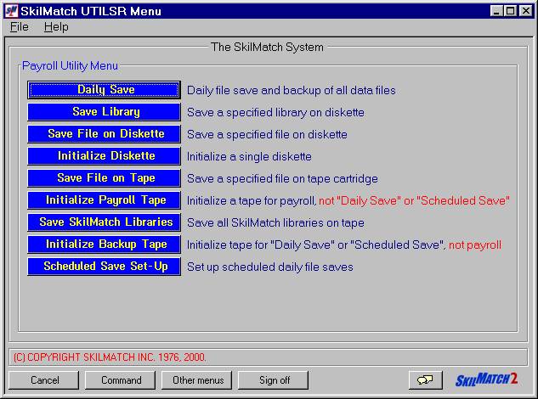Screen dimensions: 538x399
Task: Open the Save Library option
Action: (x=104, y=112)
